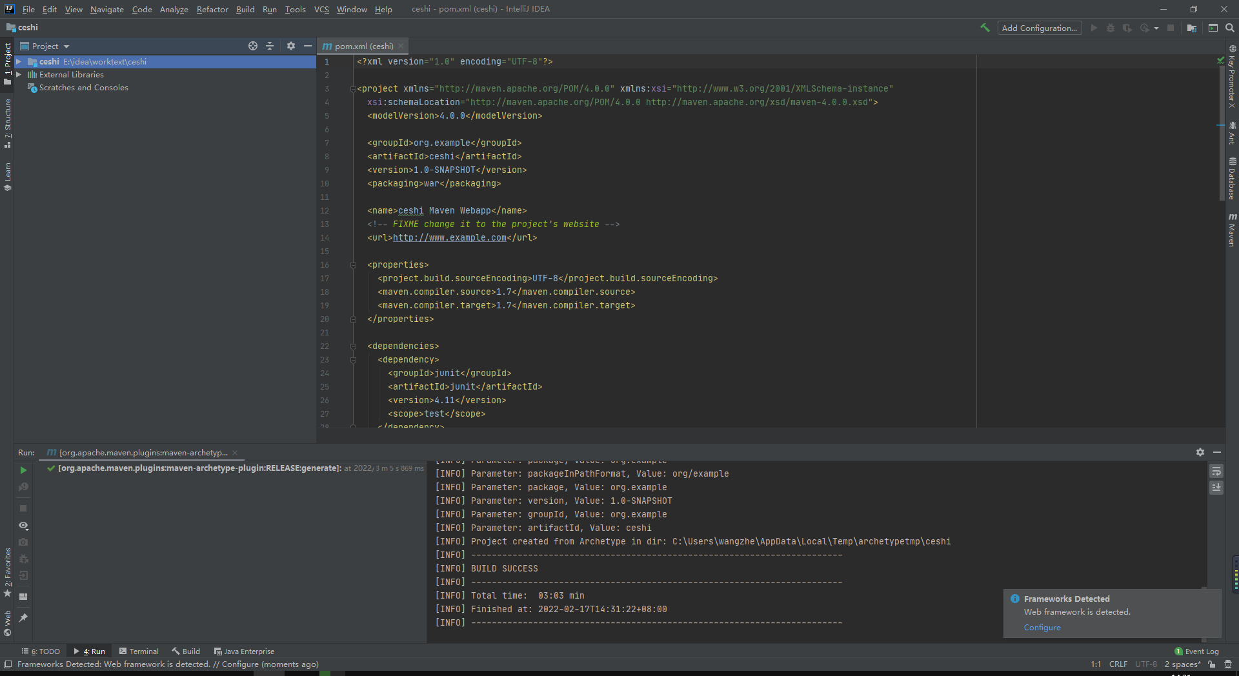Toggle soft-wrap in Run console
This screenshot has height=676, width=1239.
(1216, 471)
